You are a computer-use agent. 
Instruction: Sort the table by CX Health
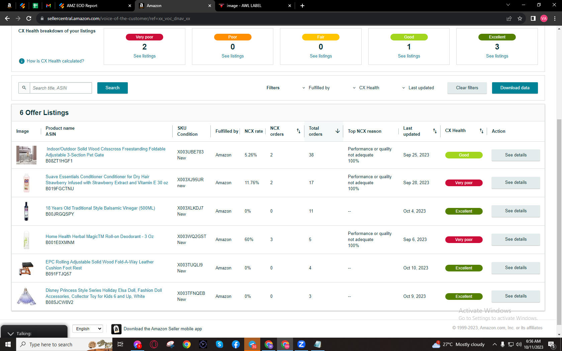[x=481, y=131]
